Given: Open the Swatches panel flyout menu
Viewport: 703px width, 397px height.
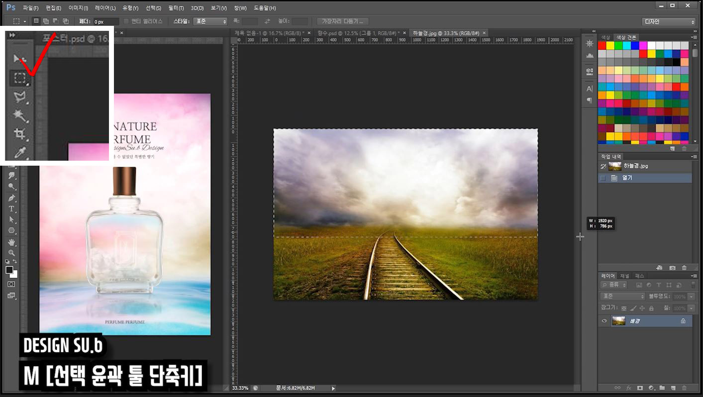Looking at the screenshot, I should pos(693,37).
